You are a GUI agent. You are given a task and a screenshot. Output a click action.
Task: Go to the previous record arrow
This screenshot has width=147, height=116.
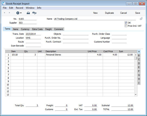(x=4, y=13)
